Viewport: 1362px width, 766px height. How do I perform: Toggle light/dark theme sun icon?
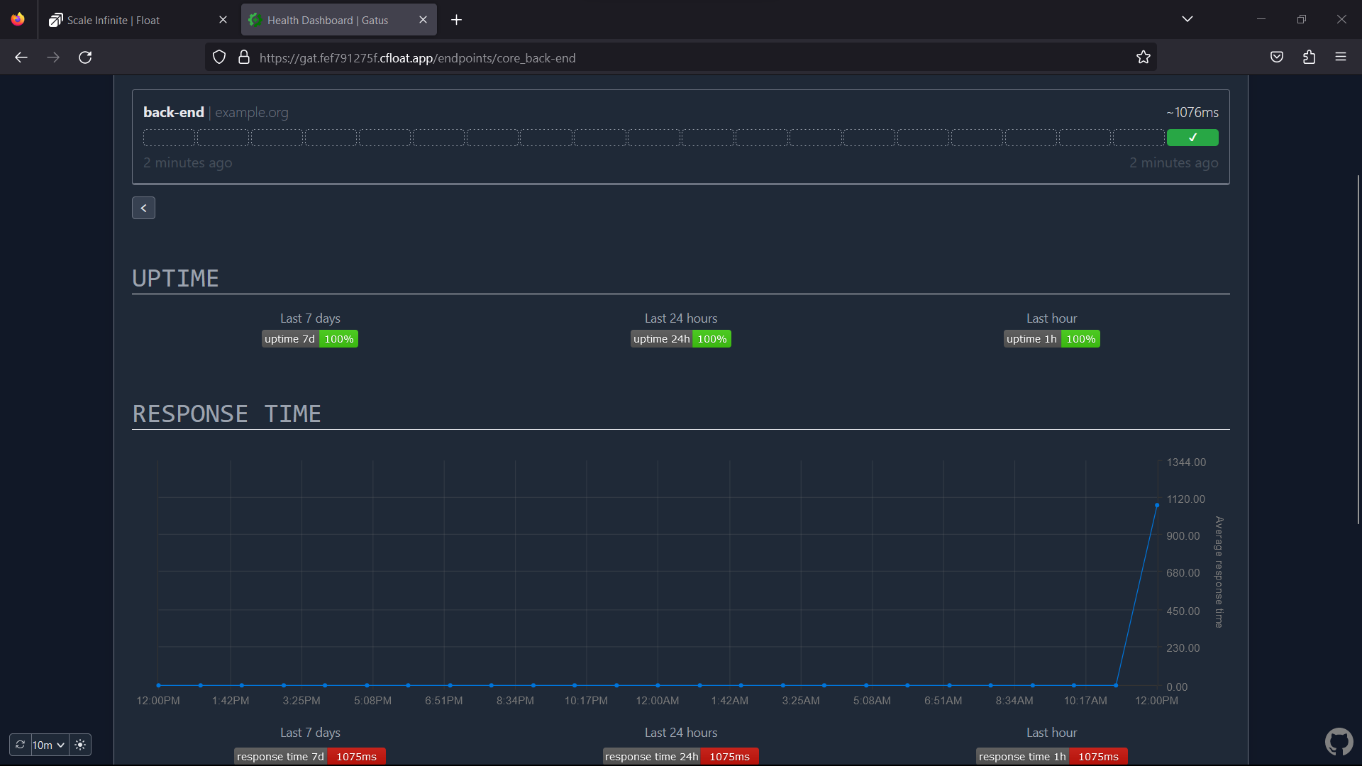(80, 745)
